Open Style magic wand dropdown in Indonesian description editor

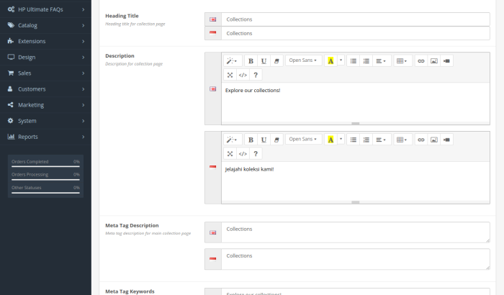pyautogui.click(x=233, y=140)
